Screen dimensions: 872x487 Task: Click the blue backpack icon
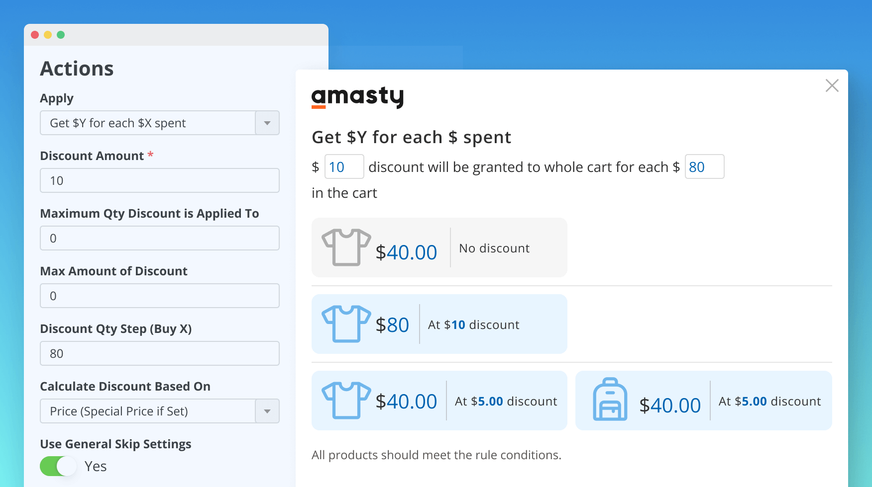(x=610, y=400)
